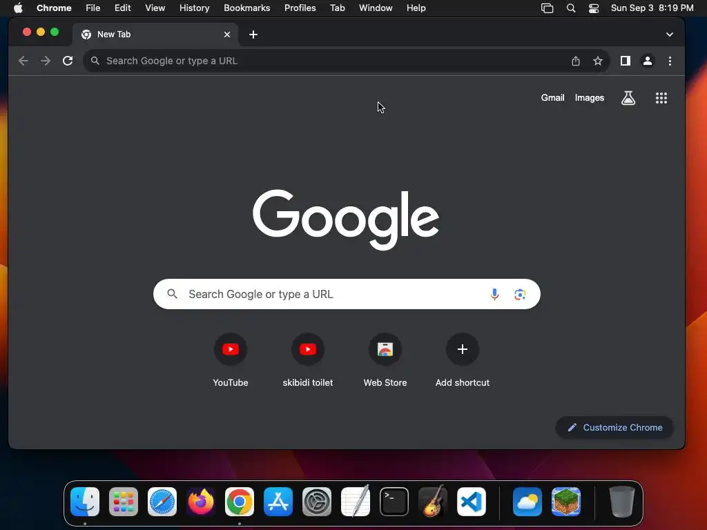Viewport: 707px width, 530px height.
Task: Open Search Labs flask icon
Action: coord(628,98)
